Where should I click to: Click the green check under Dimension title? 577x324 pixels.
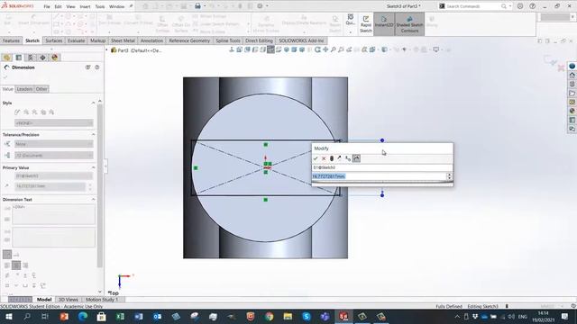click(5, 76)
